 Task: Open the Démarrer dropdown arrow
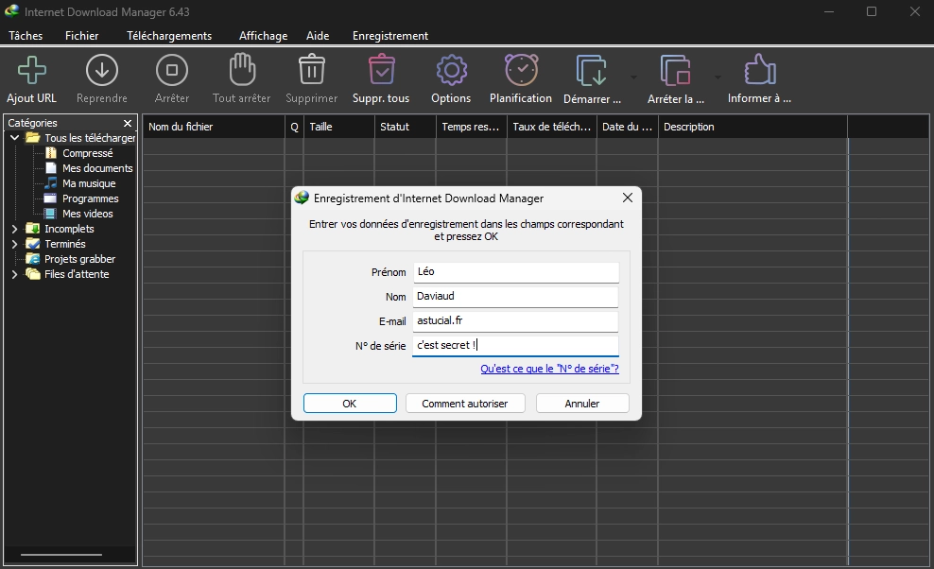[633, 77]
